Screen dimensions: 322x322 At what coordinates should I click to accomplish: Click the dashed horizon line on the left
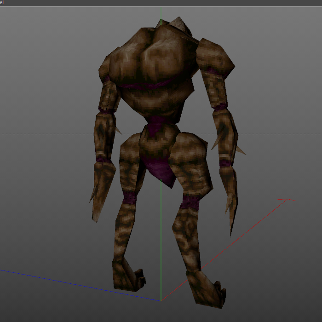coord(46,134)
